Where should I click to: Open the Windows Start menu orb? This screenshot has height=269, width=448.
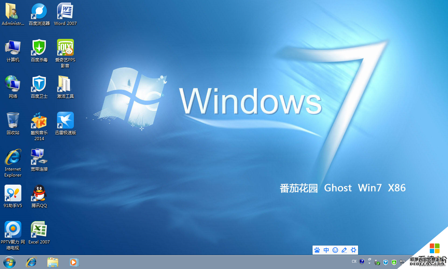9,262
